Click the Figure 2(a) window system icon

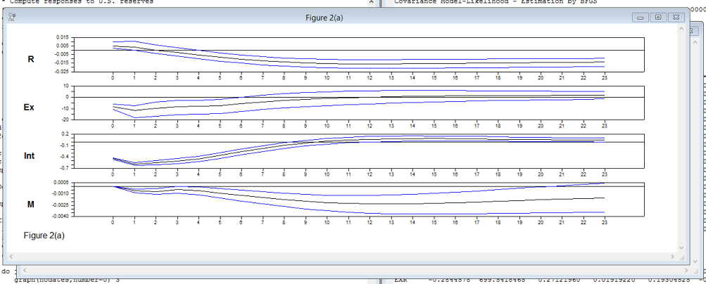pos(13,18)
